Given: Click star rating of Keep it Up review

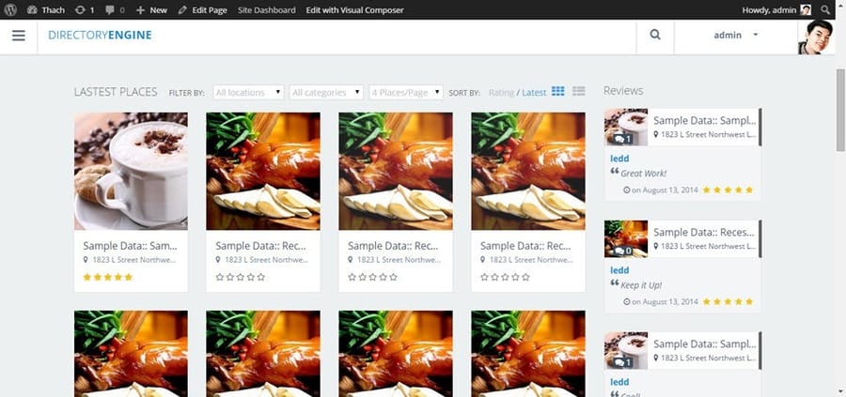Looking at the screenshot, I should [728, 301].
